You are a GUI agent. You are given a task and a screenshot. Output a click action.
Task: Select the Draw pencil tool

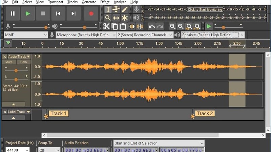(125, 9)
